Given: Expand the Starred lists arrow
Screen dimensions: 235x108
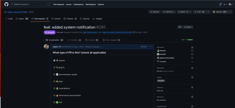Looking at the screenshot, I should 230,12.
